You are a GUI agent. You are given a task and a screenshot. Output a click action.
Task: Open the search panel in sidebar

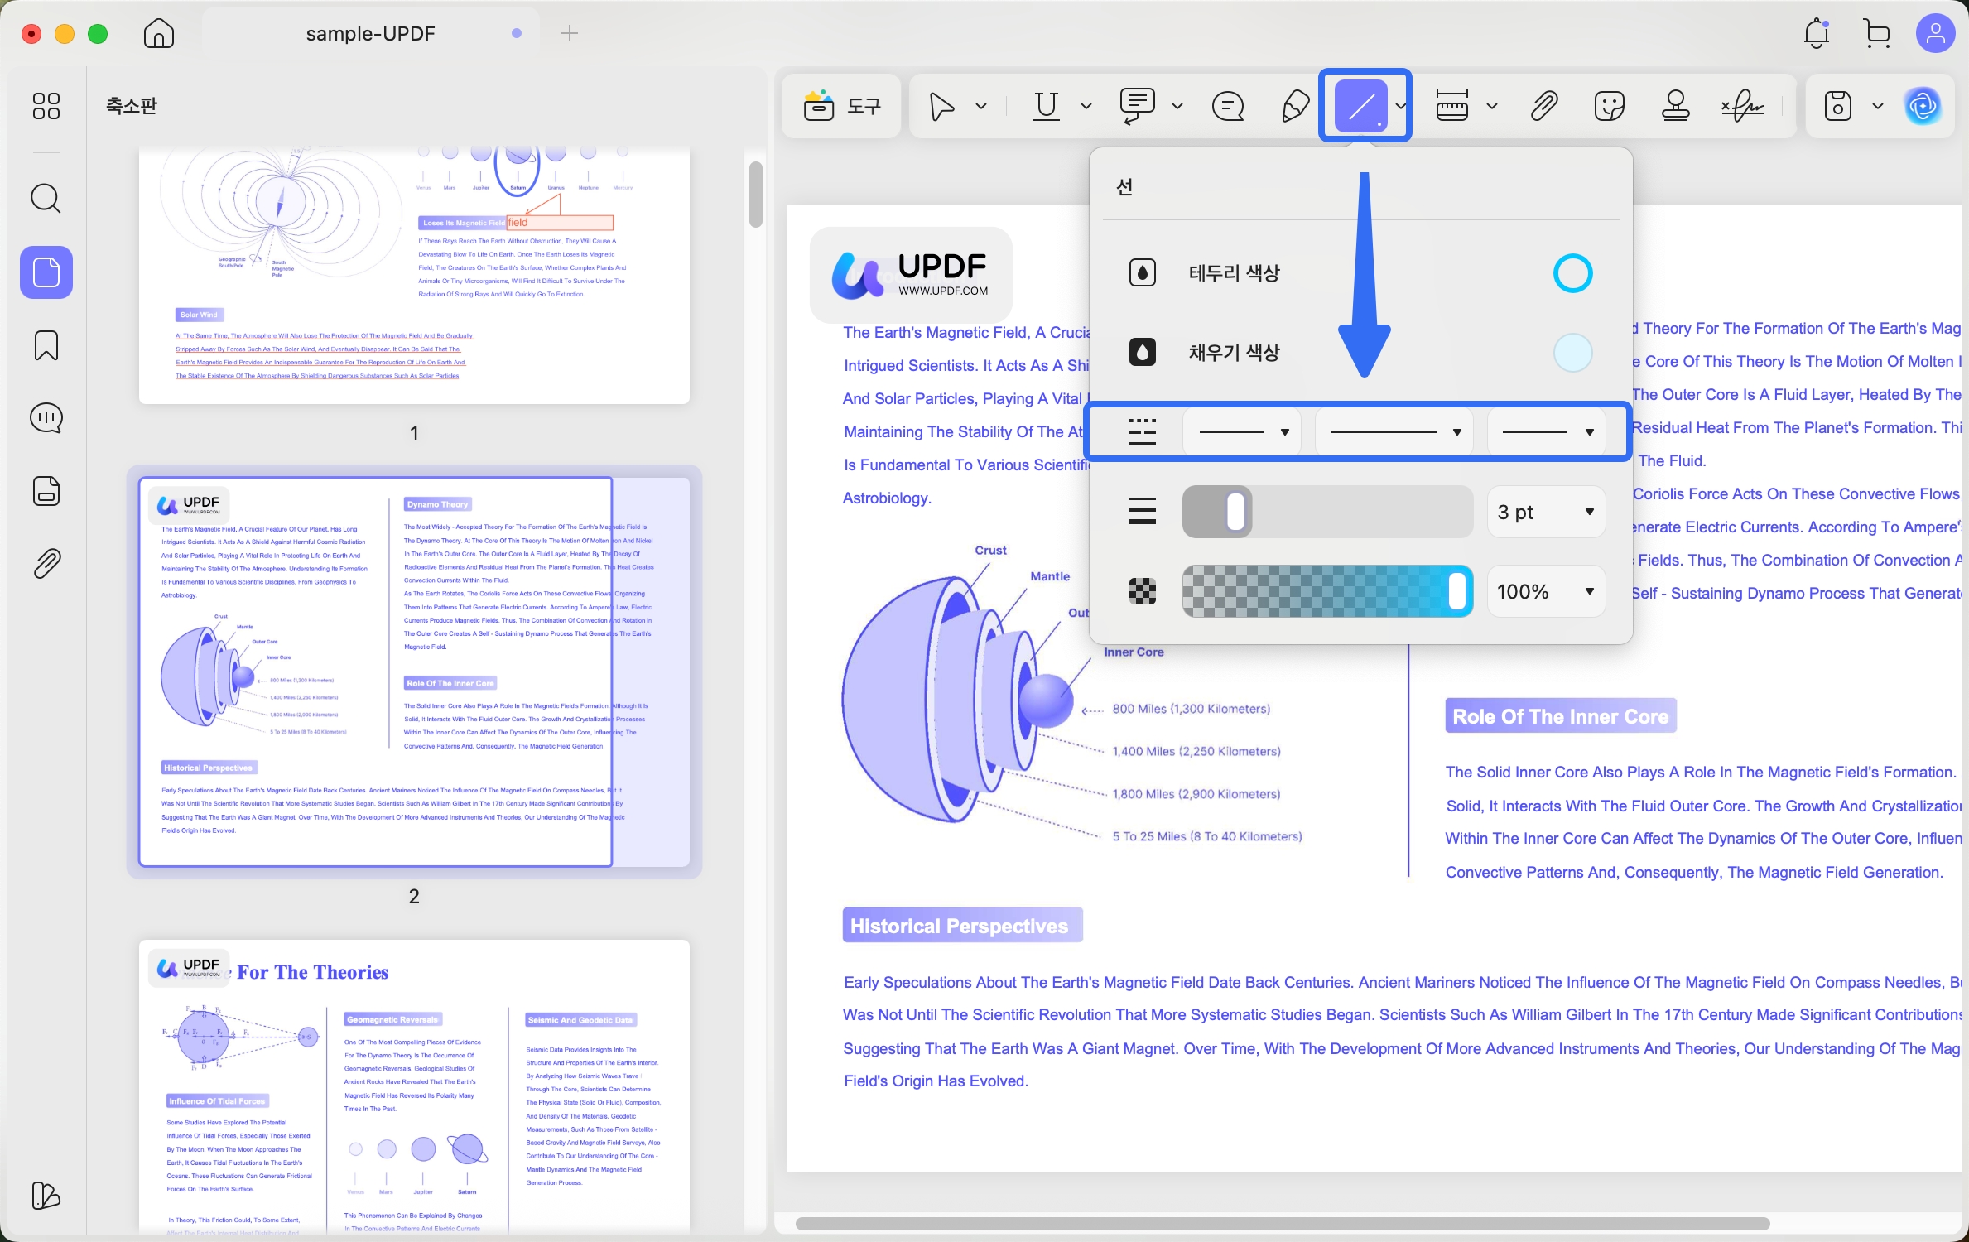click(46, 199)
